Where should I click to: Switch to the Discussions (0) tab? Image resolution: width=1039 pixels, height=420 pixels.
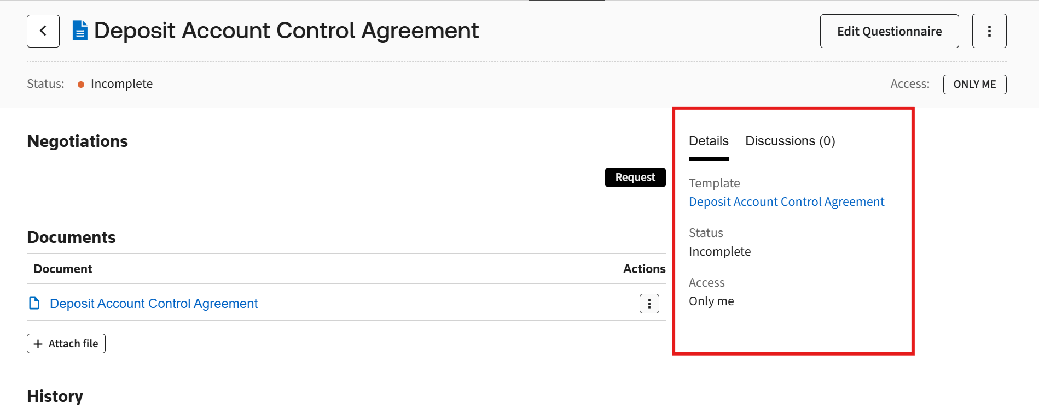[790, 141]
